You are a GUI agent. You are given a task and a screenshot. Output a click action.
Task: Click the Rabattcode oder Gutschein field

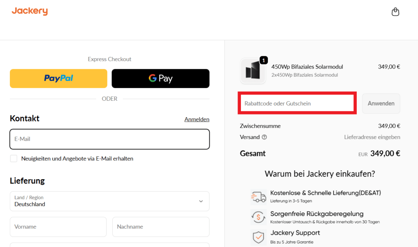click(x=297, y=103)
